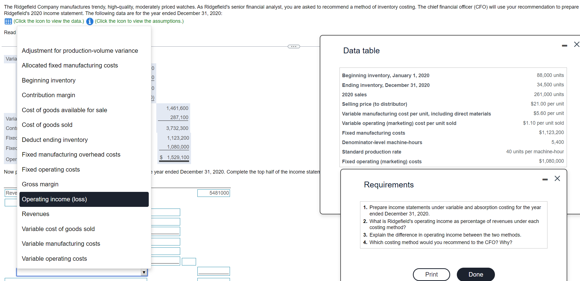Click the 88,000 units beginning inventory value
The width and height of the screenshot is (580, 281).
click(550, 75)
